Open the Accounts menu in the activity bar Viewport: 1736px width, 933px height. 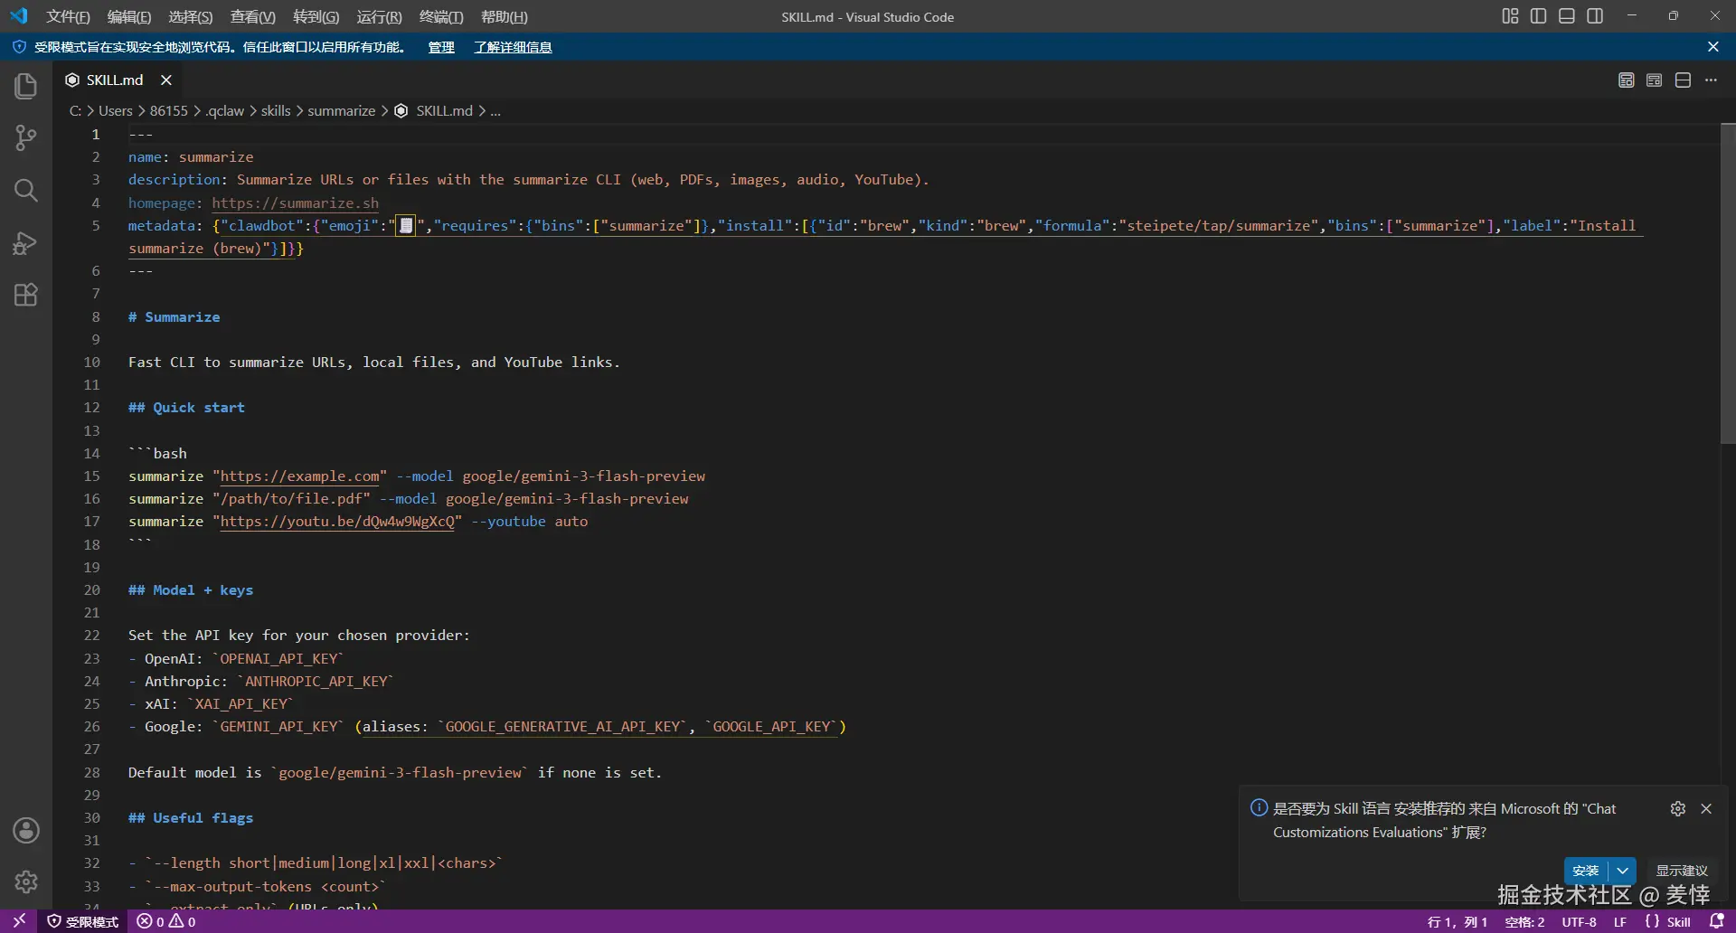point(26,830)
